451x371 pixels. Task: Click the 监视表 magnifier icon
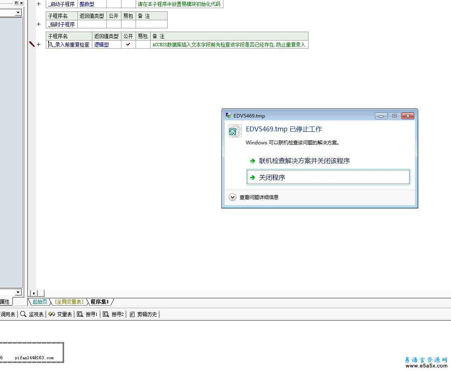point(23,314)
